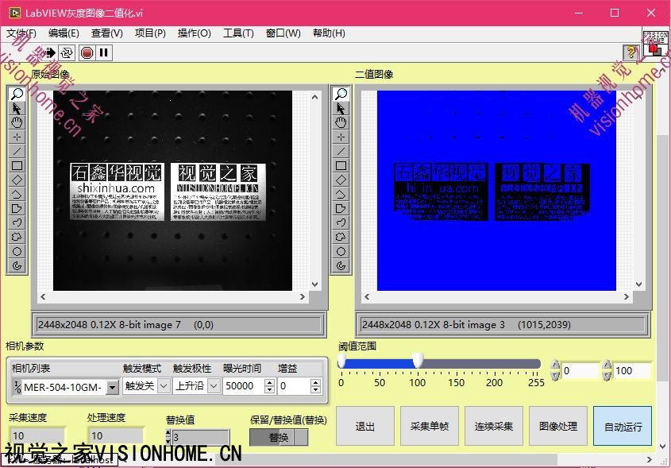
Task: Toggle the 连续采集 continuous acquisition button
Action: click(494, 426)
